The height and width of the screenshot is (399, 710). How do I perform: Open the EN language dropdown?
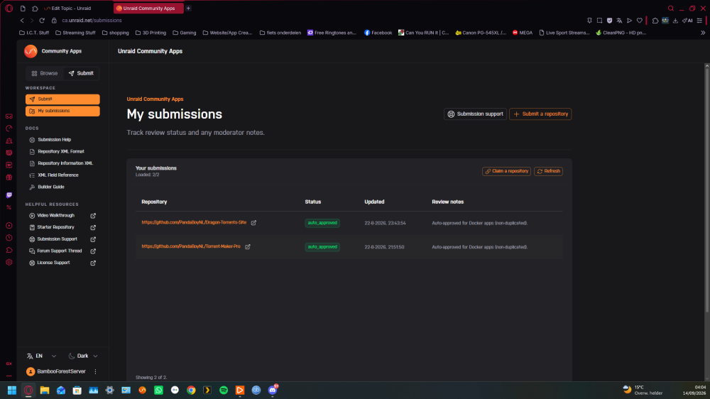click(41, 356)
